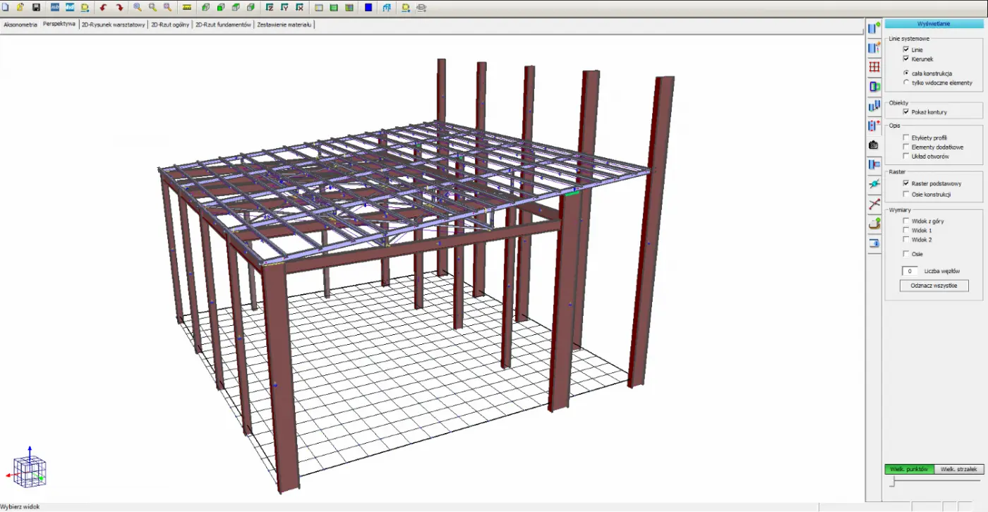Click the red Undo arrow icon

(104, 8)
